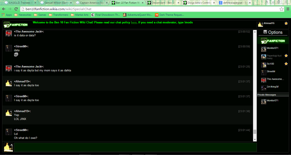Click the address bar URL
The width and height of the screenshot is (291, 155).
coord(59,9)
